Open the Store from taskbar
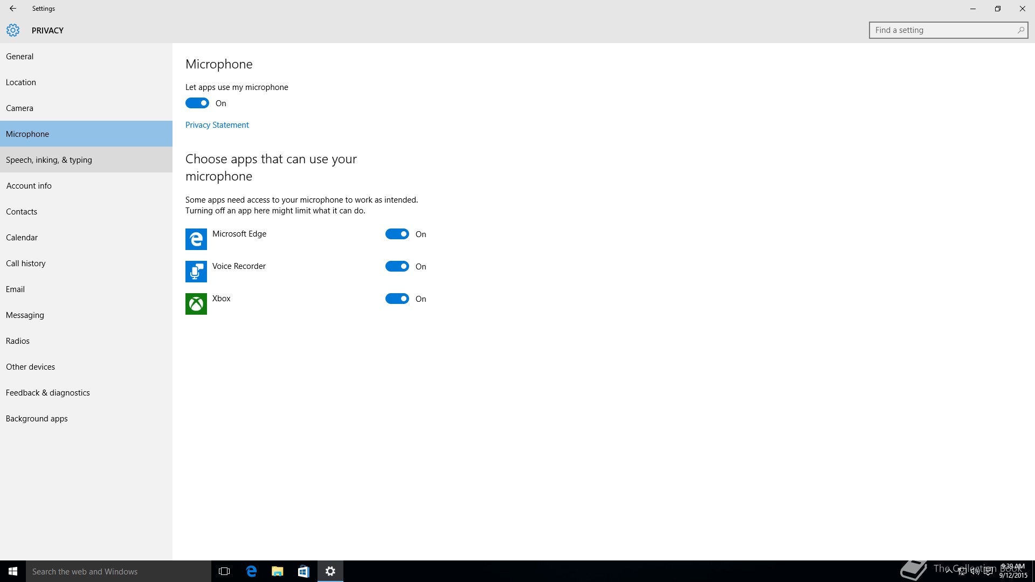 point(303,571)
